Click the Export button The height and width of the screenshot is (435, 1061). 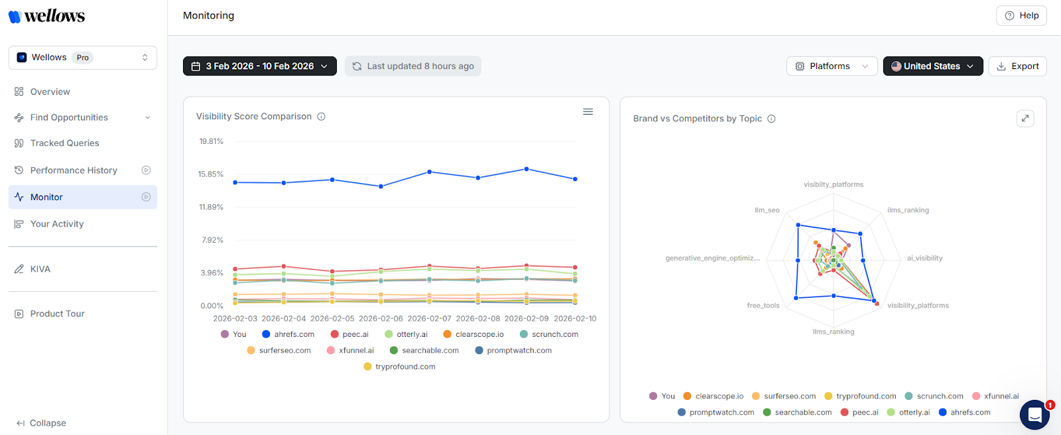(x=1017, y=66)
